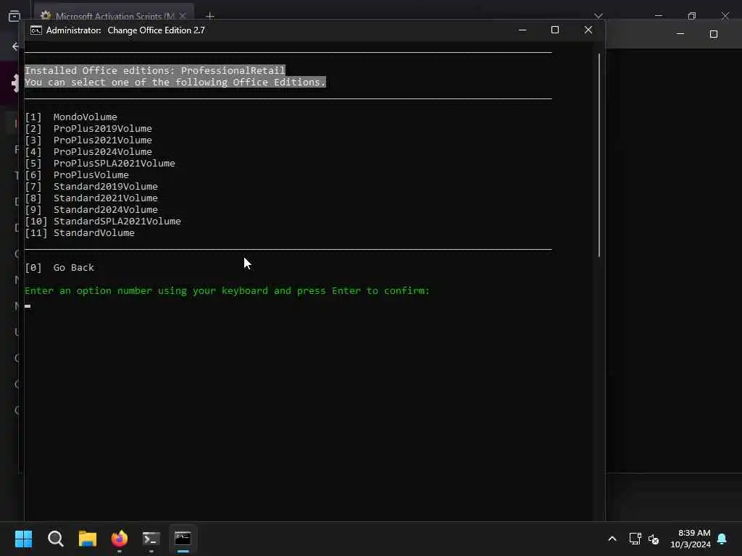
Task: Minimize Change Office Edition window
Action: 522,30
